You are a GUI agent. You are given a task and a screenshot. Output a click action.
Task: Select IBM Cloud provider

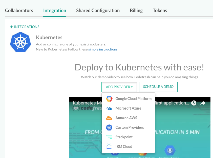click(x=128, y=147)
